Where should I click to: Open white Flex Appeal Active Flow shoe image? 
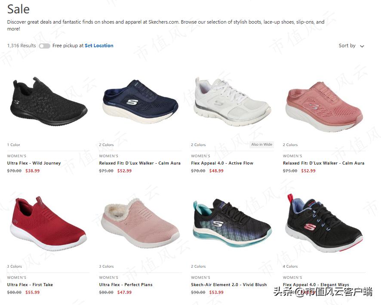[x=232, y=102]
